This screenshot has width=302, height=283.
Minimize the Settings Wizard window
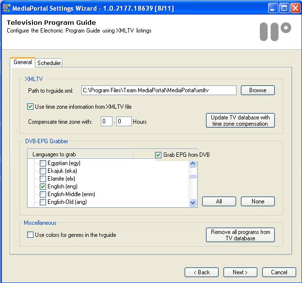(273, 8)
